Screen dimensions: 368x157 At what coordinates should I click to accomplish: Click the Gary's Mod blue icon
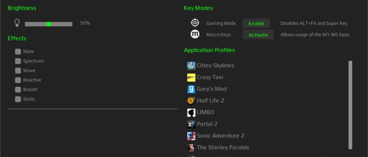tap(191, 89)
